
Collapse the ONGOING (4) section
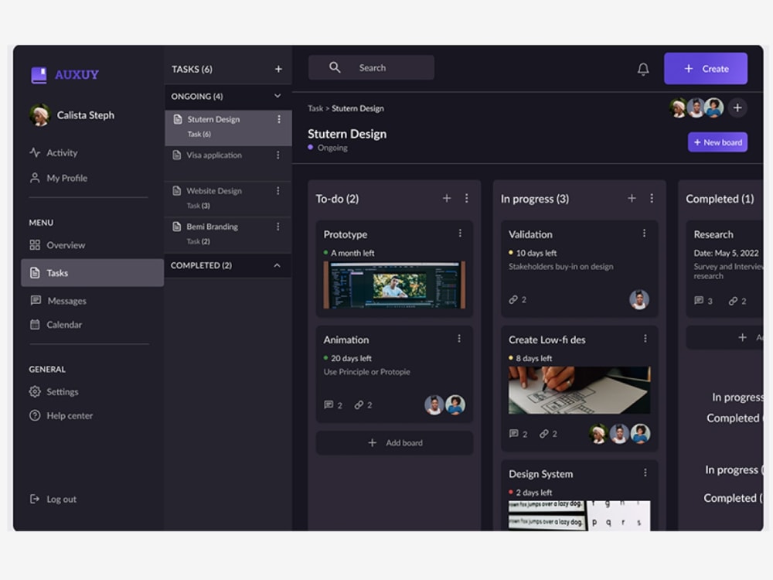(278, 96)
